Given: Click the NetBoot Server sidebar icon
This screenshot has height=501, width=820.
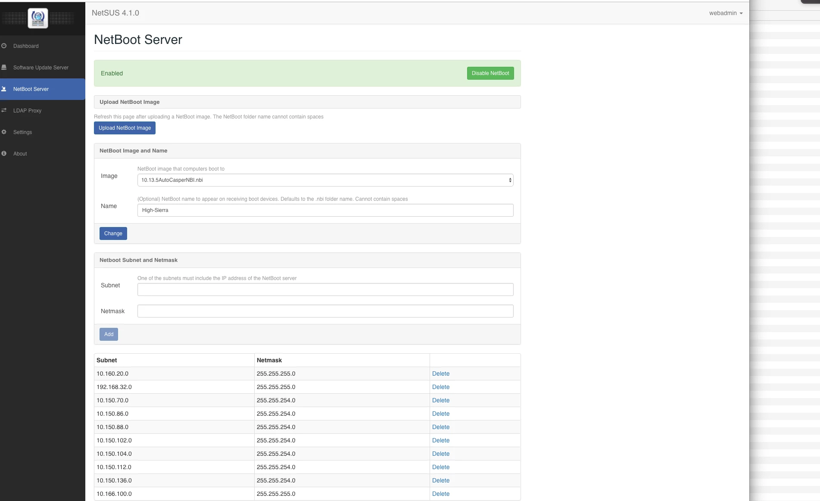Looking at the screenshot, I should point(4,89).
